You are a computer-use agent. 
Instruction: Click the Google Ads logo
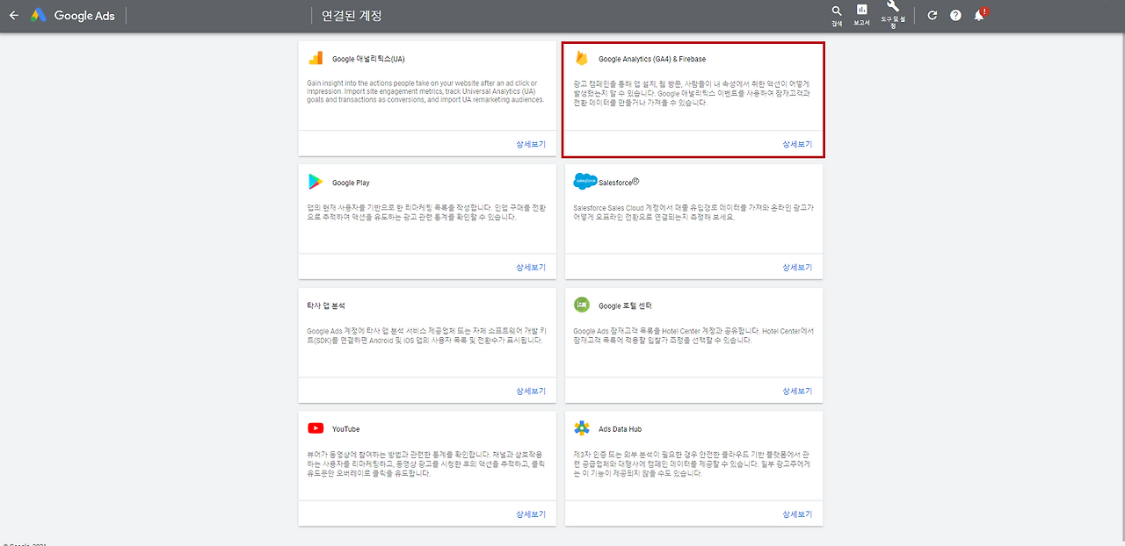[38, 16]
